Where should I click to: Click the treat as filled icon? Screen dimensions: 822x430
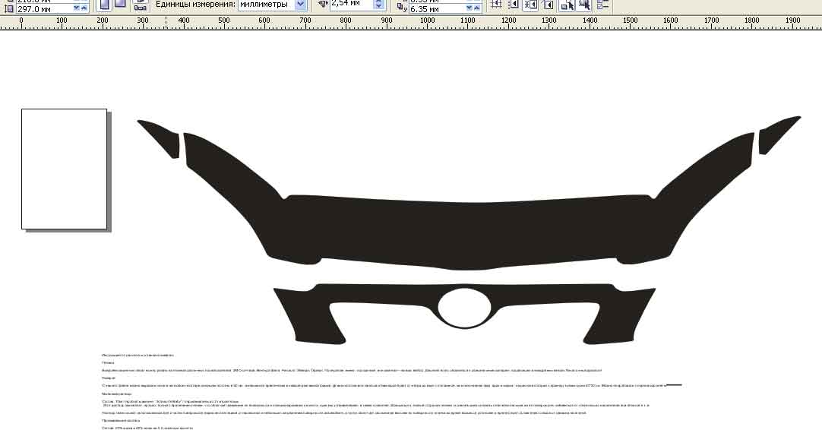[x=584, y=5]
